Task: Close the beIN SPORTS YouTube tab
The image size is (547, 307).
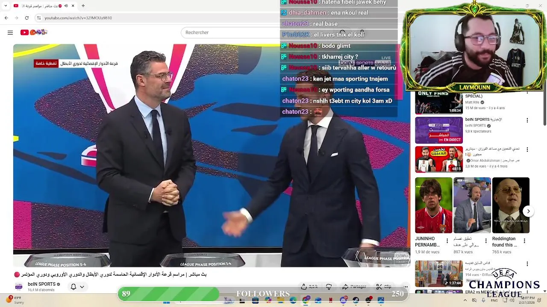Action: click(x=73, y=6)
